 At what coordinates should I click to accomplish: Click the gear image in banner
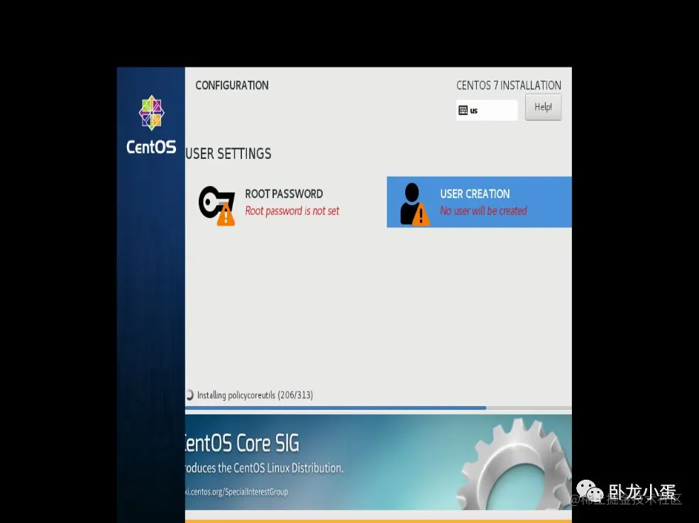tap(514, 463)
